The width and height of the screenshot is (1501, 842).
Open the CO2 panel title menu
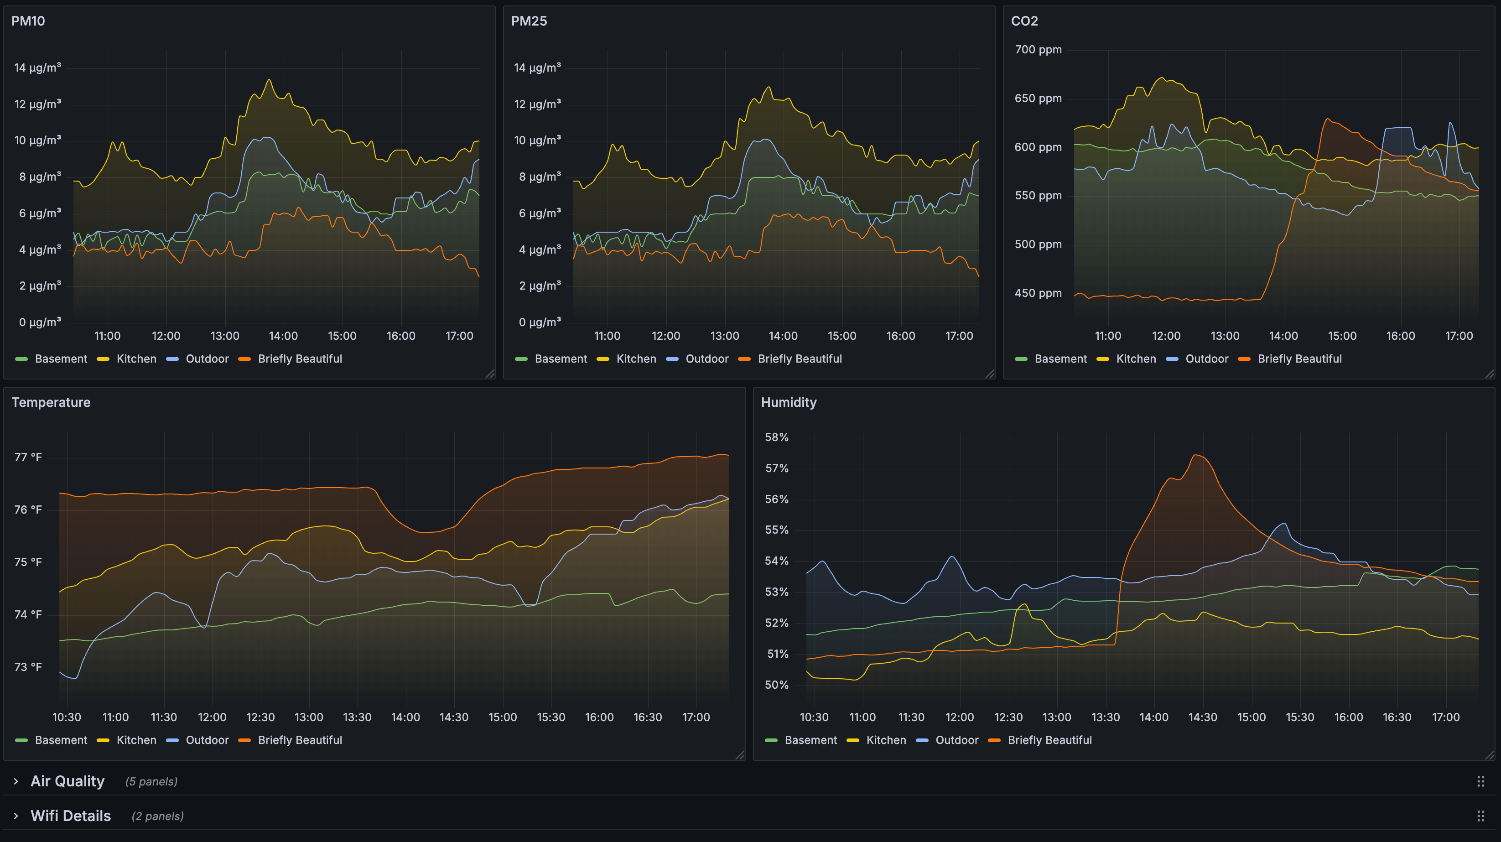1024,21
